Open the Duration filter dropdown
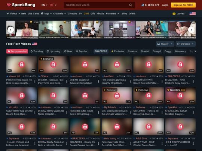 tap(186, 44)
